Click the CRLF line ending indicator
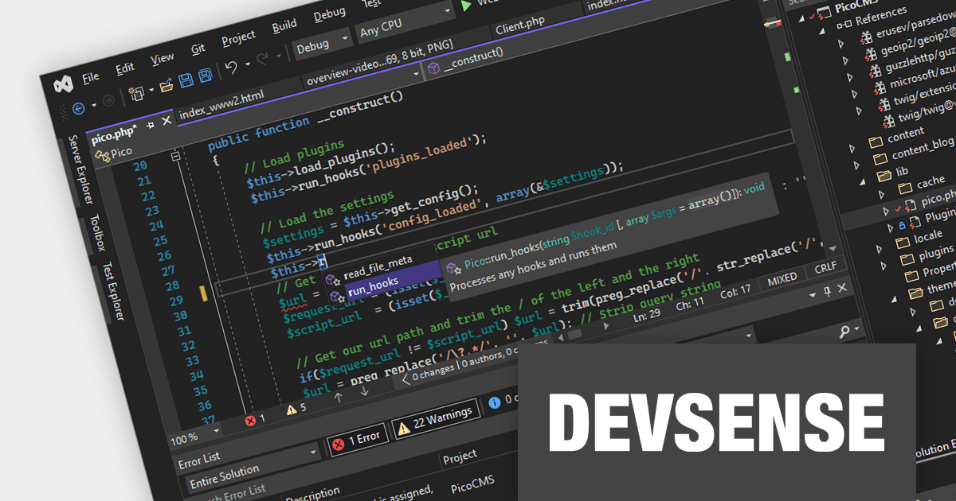This screenshot has height=501, width=956. [825, 270]
